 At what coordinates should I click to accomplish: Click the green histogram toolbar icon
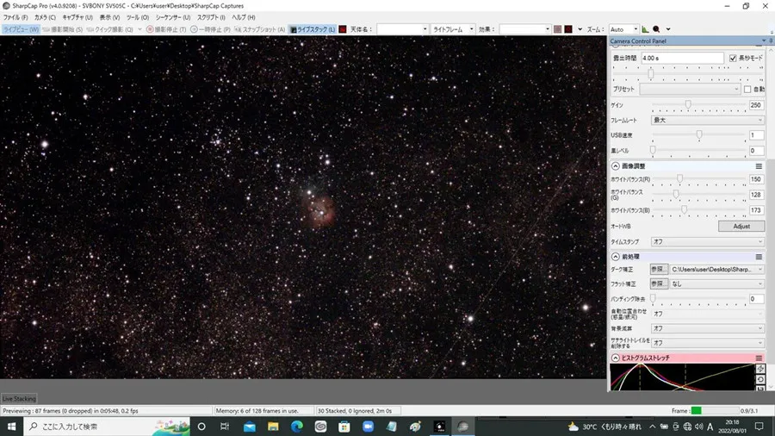point(645,29)
